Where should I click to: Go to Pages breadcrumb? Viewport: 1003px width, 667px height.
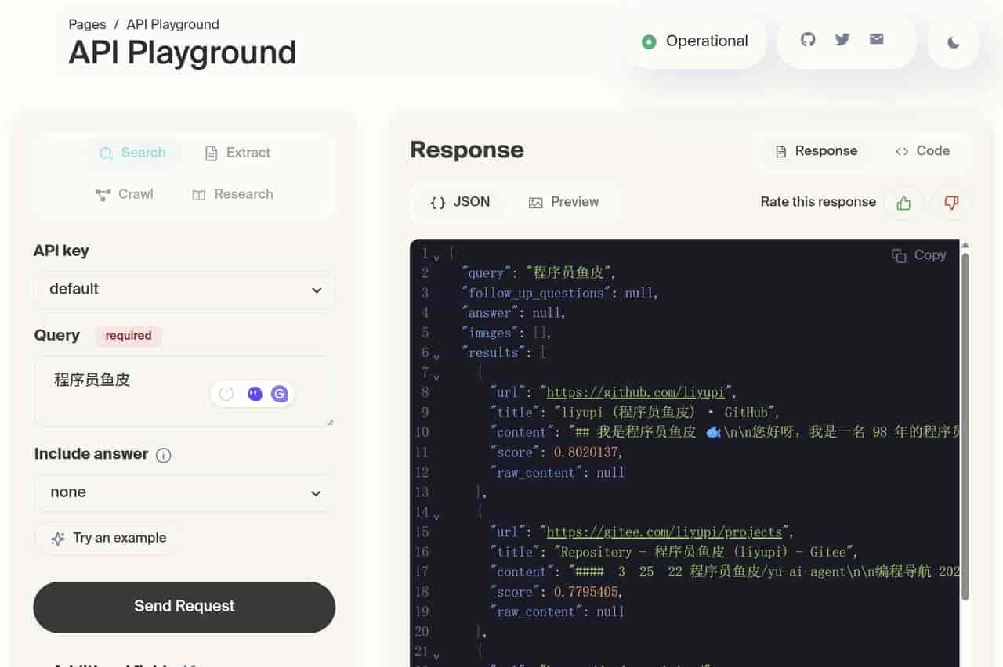[87, 24]
